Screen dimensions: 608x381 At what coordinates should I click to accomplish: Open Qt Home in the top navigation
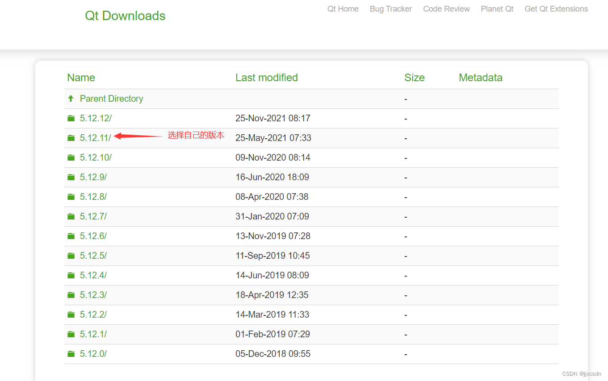[343, 9]
